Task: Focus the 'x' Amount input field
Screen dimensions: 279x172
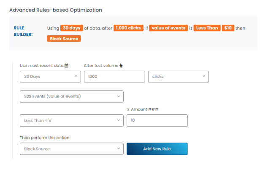Action: tap(157, 121)
